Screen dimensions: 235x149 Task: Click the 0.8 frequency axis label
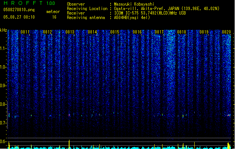[3, 104]
